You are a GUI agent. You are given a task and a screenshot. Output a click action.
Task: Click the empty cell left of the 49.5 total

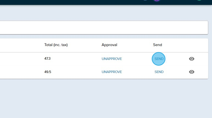(19, 72)
